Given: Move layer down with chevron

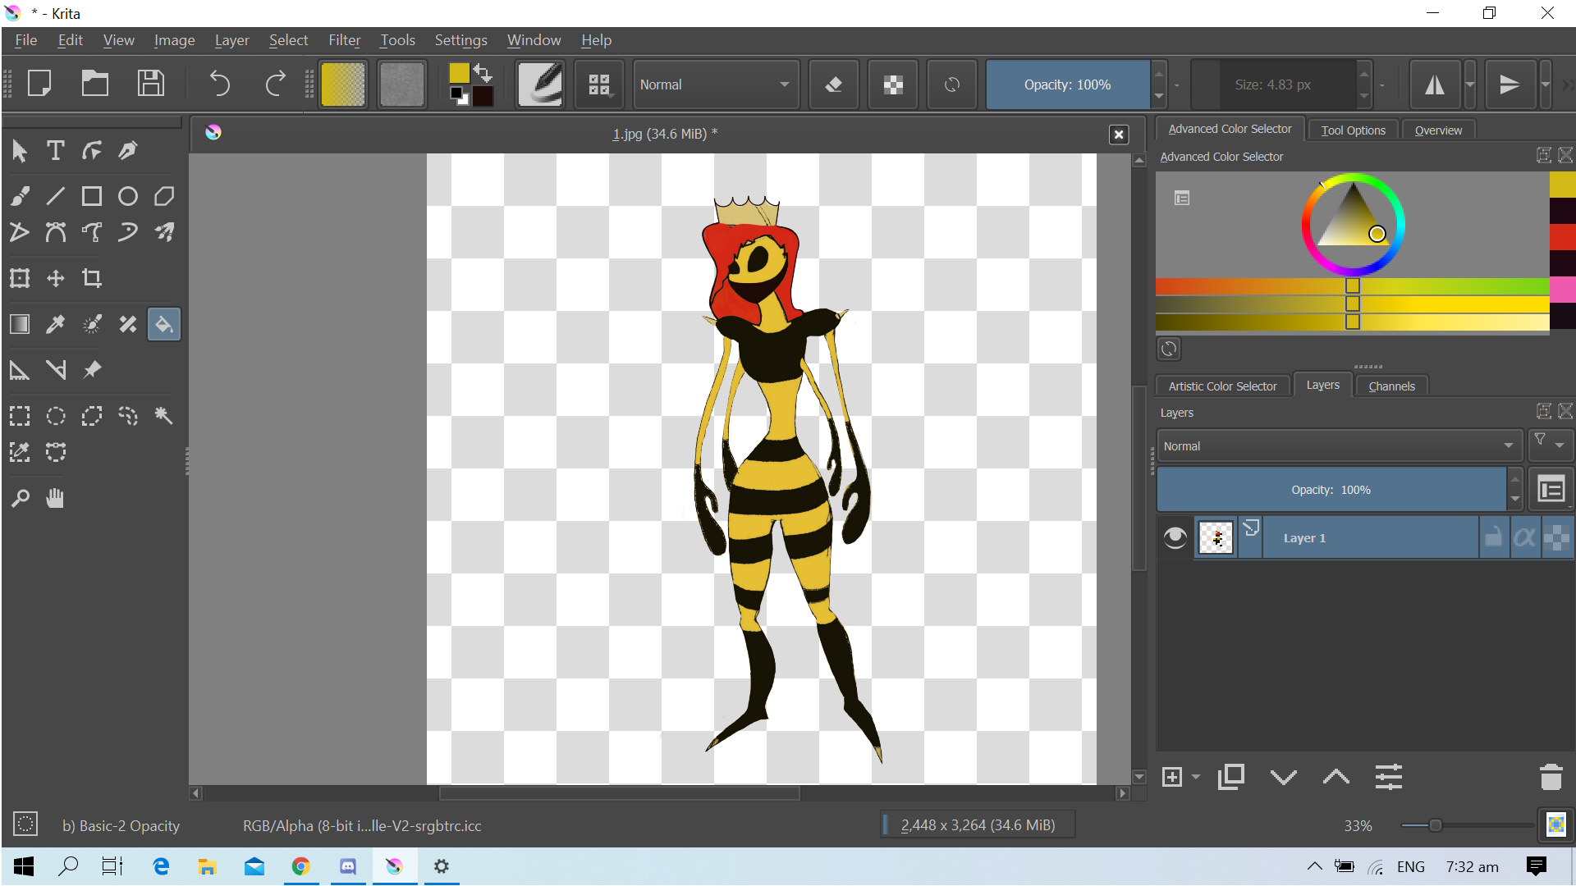Looking at the screenshot, I should click(x=1284, y=777).
